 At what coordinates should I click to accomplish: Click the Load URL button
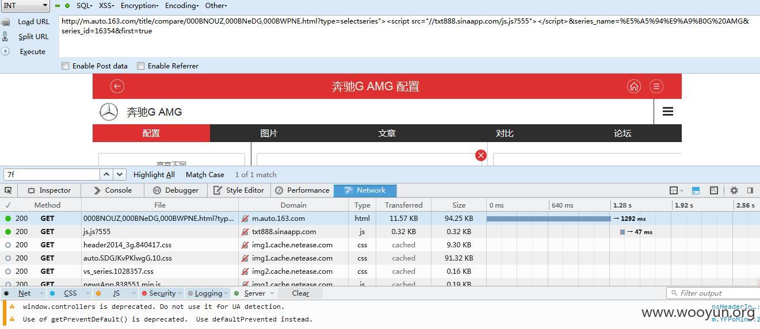tap(33, 22)
